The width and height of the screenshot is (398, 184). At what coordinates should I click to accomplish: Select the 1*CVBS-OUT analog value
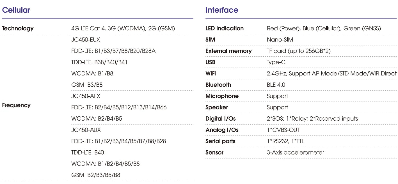[283, 130]
